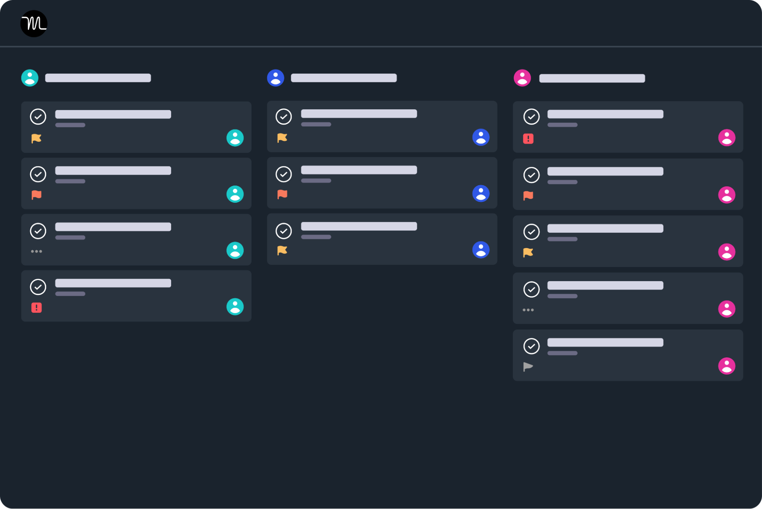Click the pink user avatar in third column header
This screenshot has height=509, width=762.
(x=522, y=78)
